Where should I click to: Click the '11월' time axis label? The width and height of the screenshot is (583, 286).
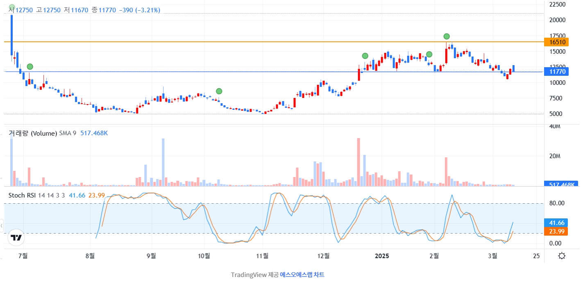pos(262,256)
